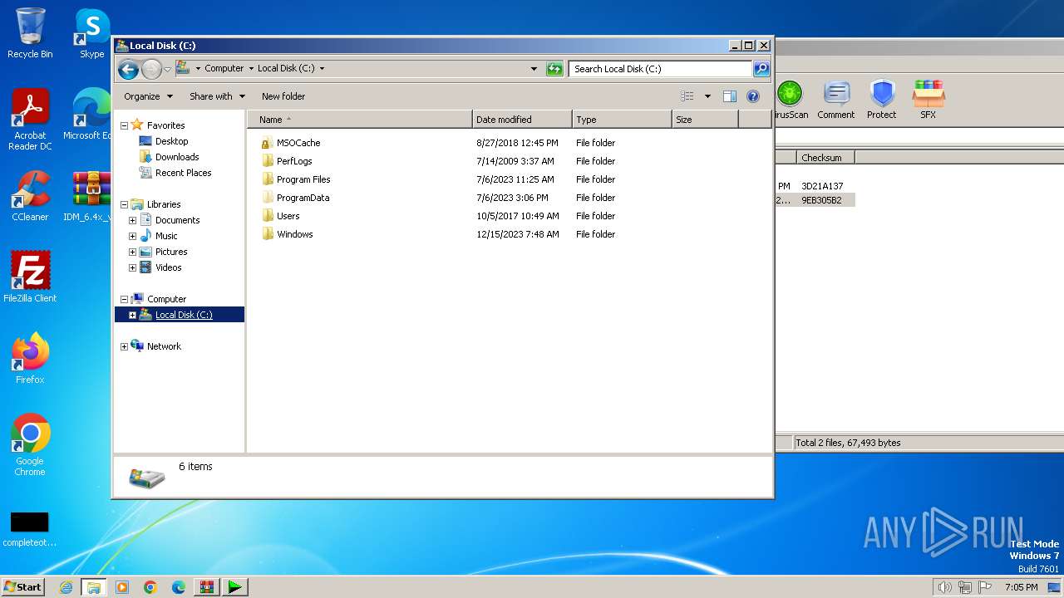The height and width of the screenshot is (598, 1064).
Task: Sort by Size column header
Action: [x=705, y=120]
